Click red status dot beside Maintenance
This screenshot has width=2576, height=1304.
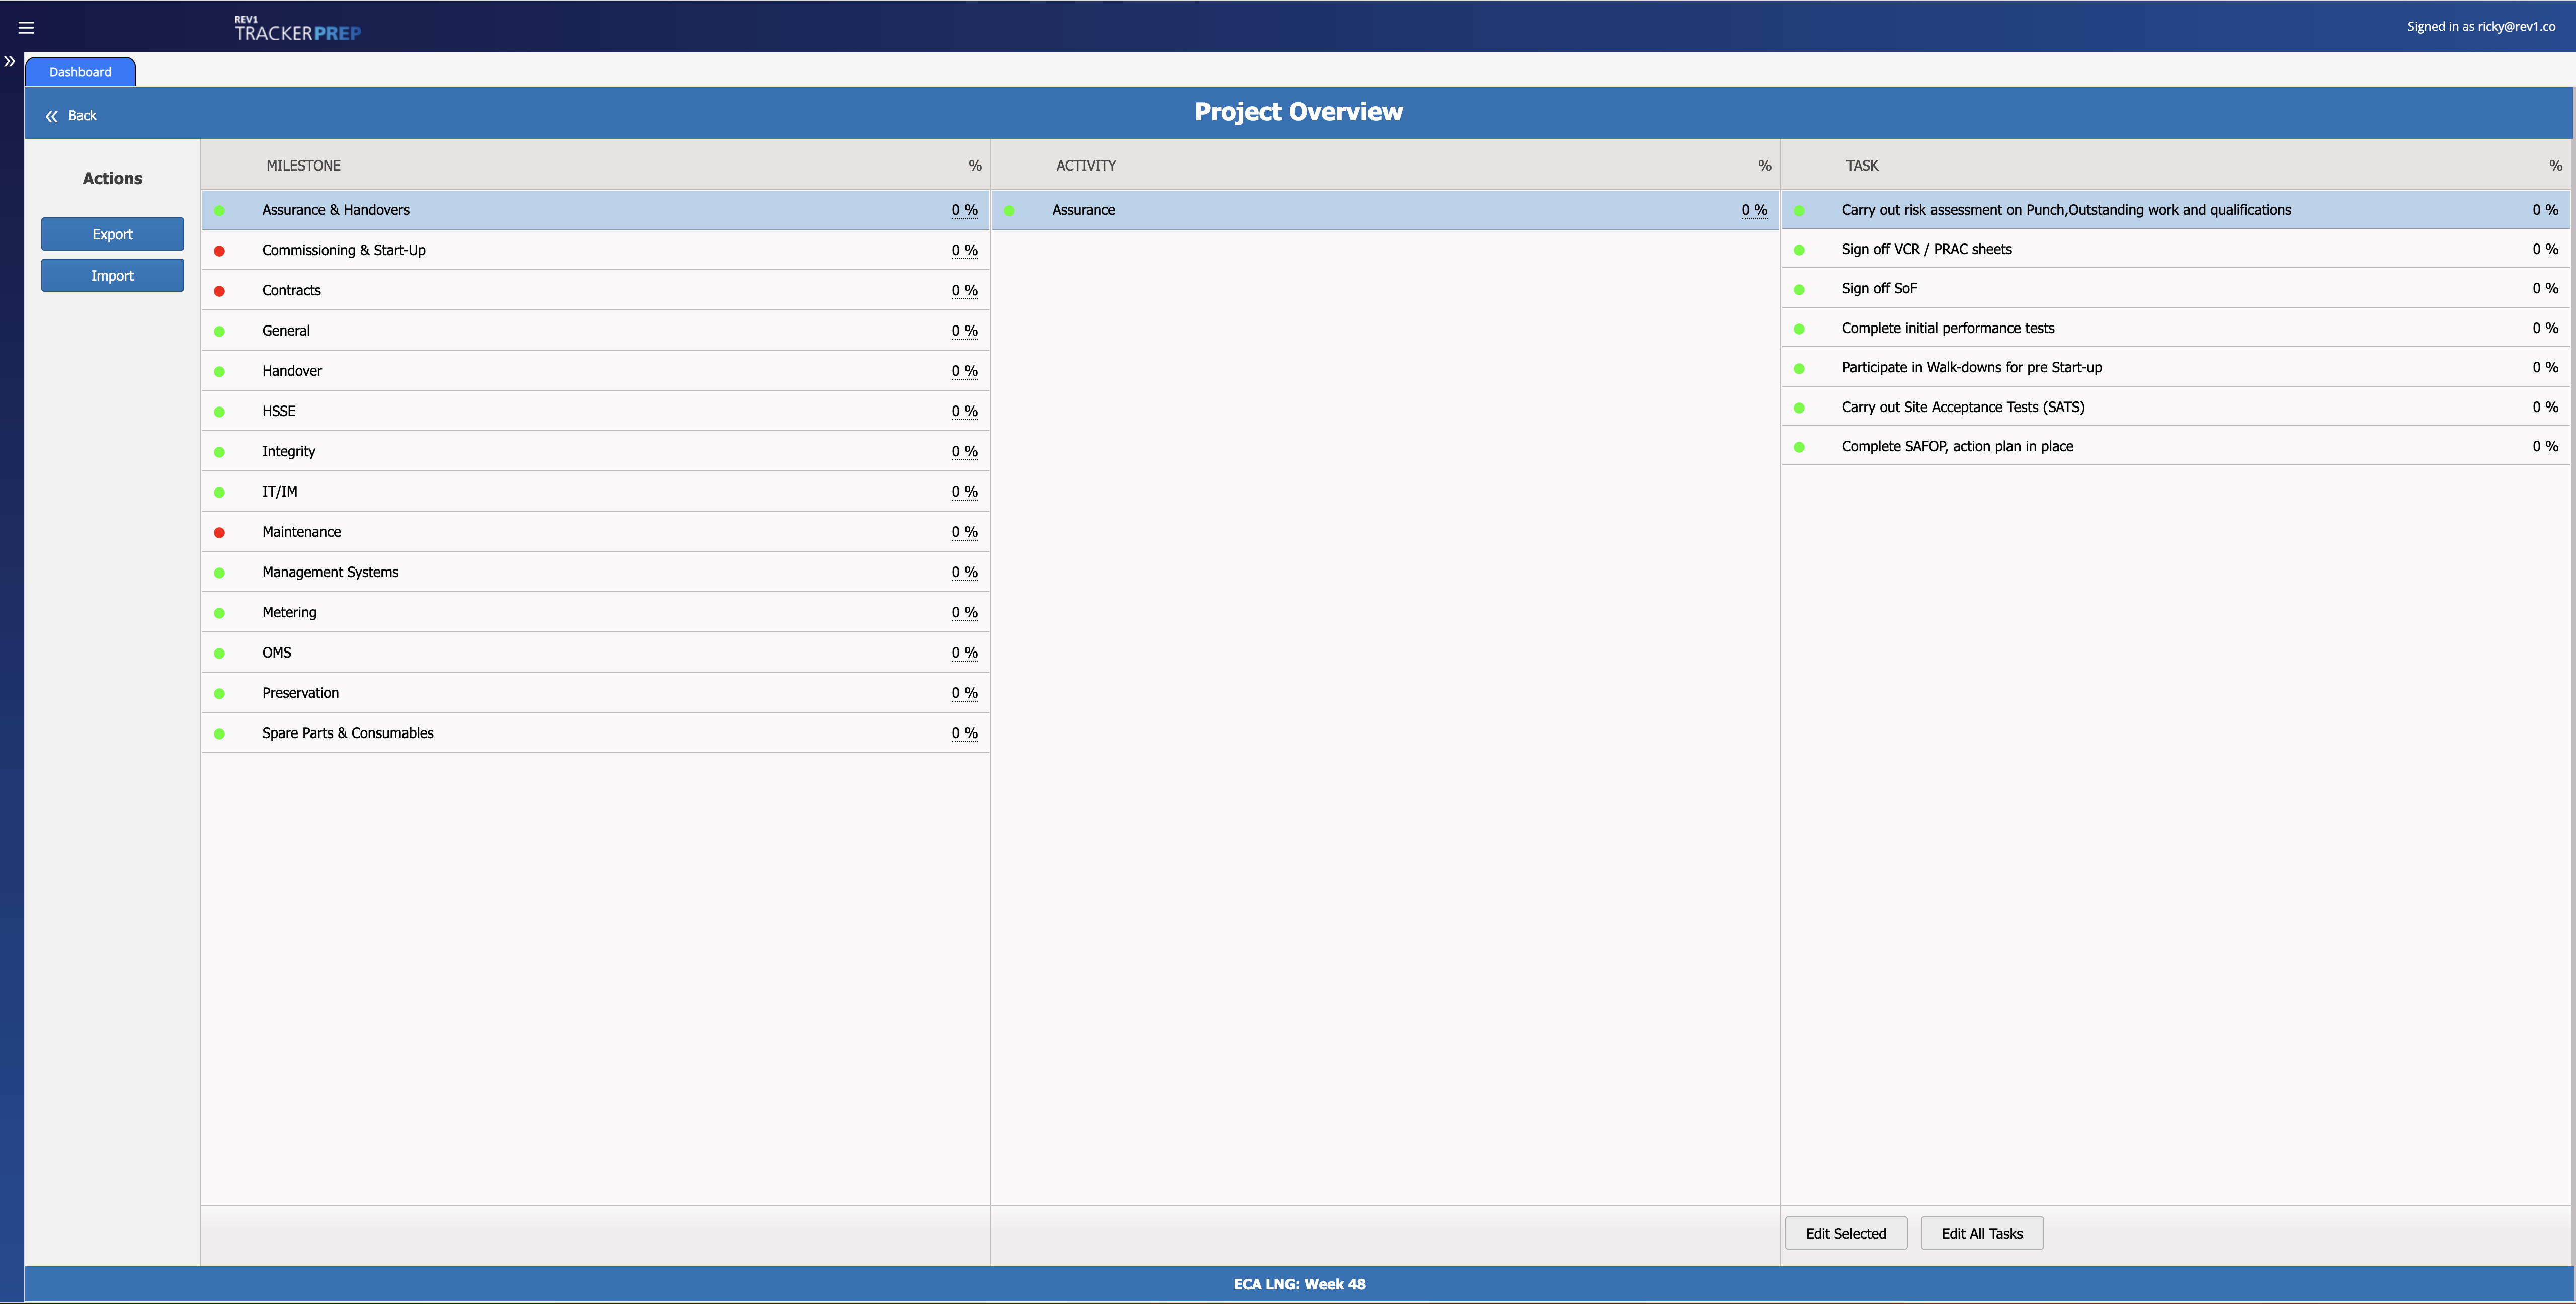coord(219,532)
